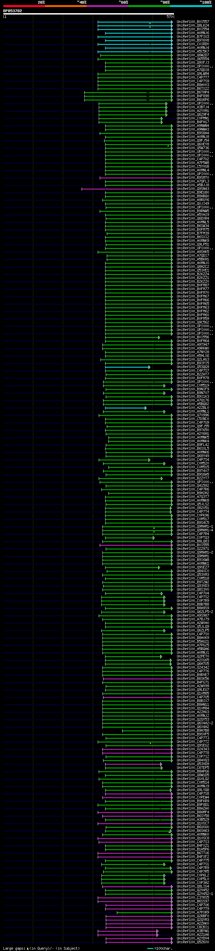The image size is (215, 951).
Task: Select the UniRef100_Q2RBF0 label
Action: 192,916
